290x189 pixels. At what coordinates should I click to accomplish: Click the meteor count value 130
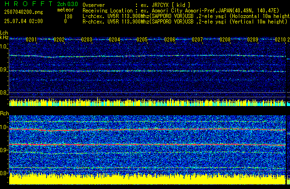tap(68, 17)
